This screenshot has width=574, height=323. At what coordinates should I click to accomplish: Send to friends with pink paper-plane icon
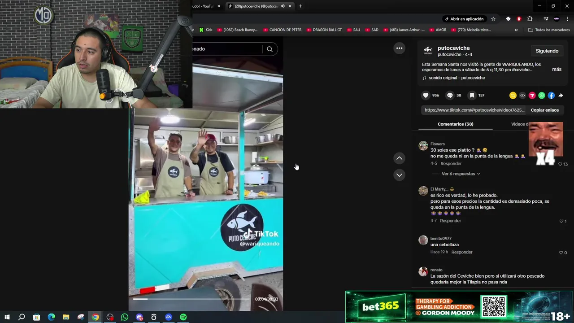pos(532,95)
